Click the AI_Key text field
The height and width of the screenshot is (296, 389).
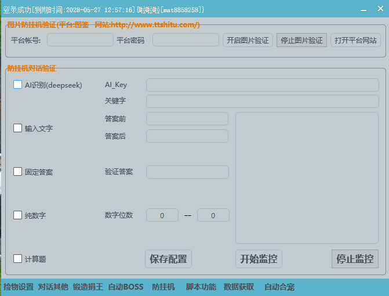(262, 85)
